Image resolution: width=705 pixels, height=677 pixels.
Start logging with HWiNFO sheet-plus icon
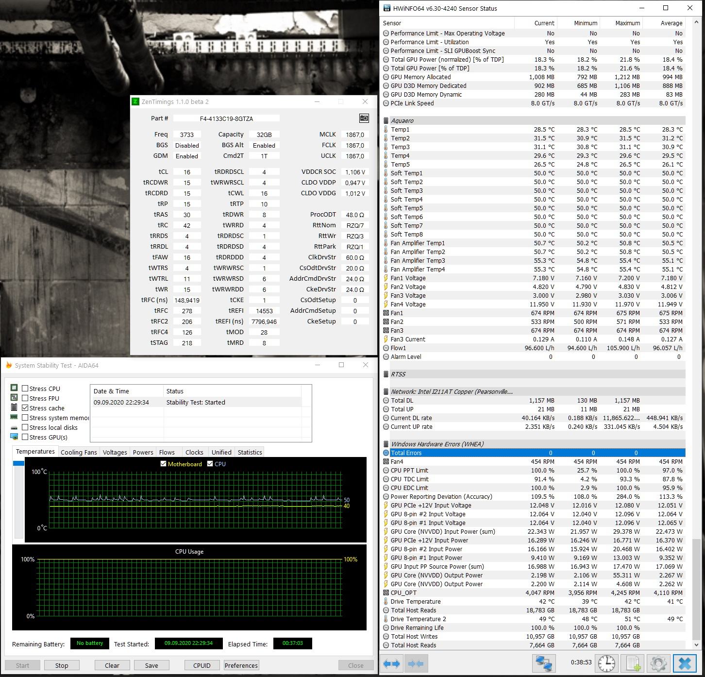[632, 663]
